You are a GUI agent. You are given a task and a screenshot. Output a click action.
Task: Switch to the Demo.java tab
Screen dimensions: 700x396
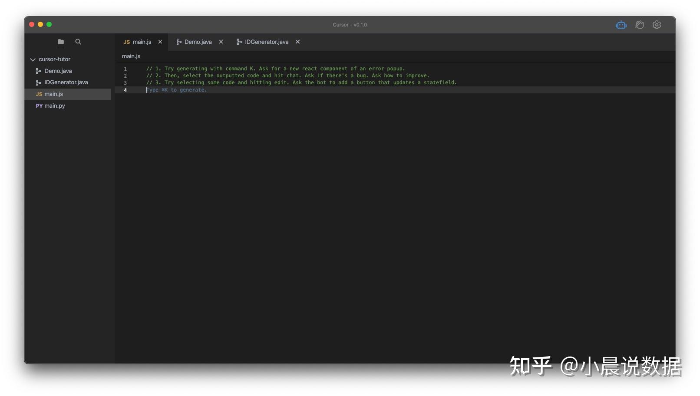point(198,42)
